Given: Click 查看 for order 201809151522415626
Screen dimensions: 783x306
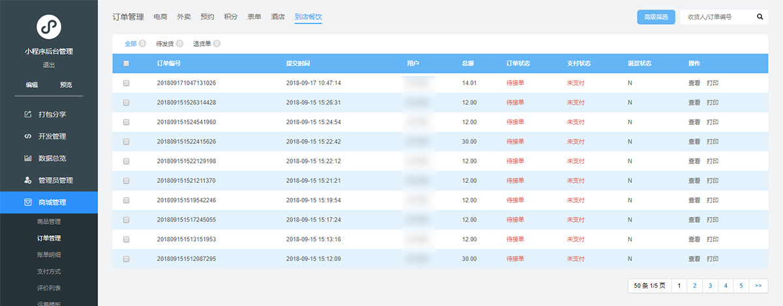Looking at the screenshot, I should (x=694, y=142).
